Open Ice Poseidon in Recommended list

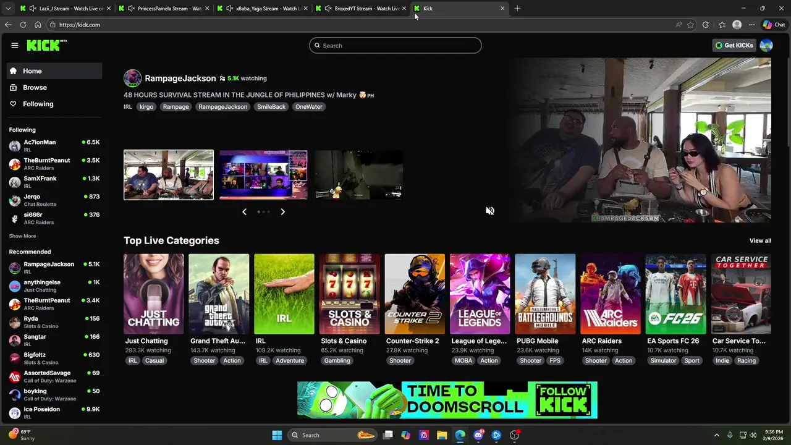54,413
